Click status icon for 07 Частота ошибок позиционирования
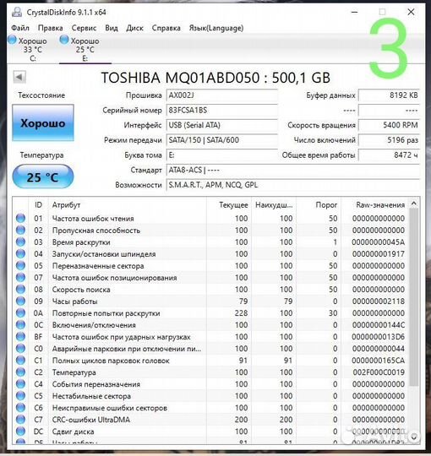Viewport: 431px width, 456px height. click(20, 278)
